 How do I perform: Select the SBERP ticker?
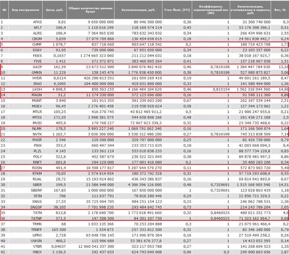[36, 190]
